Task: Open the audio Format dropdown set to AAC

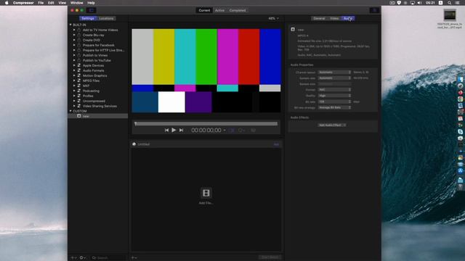Action: coord(334,90)
